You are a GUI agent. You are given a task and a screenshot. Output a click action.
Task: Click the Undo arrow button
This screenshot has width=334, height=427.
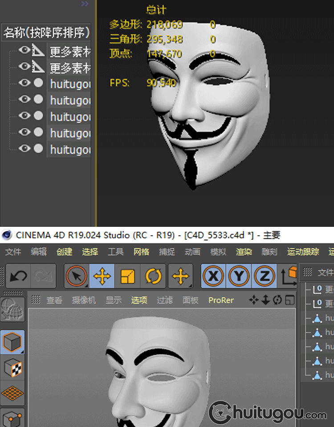(x=18, y=276)
